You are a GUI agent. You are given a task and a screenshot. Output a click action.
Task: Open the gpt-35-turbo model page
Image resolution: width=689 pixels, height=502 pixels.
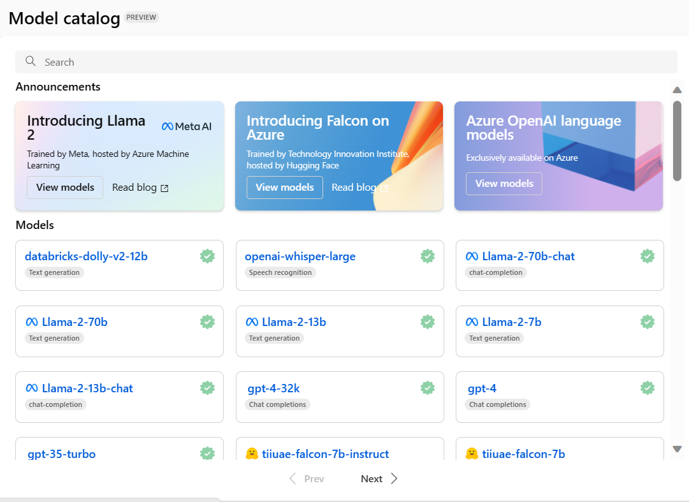click(x=62, y=454)
